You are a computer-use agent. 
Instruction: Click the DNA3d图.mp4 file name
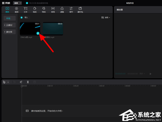[26, 37]
